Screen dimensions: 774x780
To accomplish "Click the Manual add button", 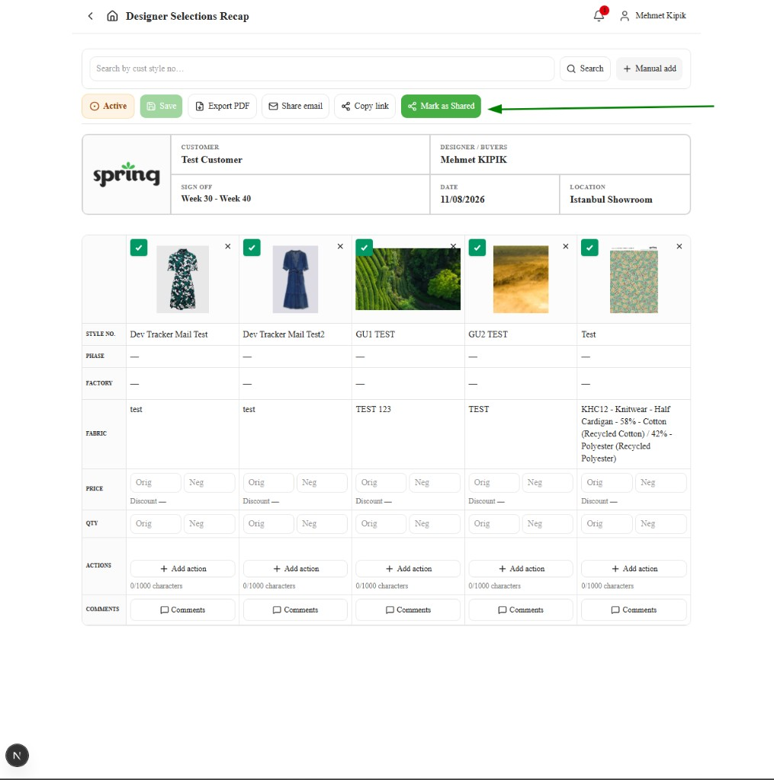I will (650, 69).
